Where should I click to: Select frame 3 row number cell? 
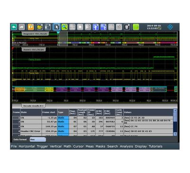click(x=16, y=127)
